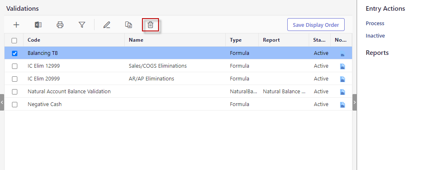Open notes icon for Negative Cash row
The height and width of the screenshot is (170, 447).
click(x=343, y=104)
